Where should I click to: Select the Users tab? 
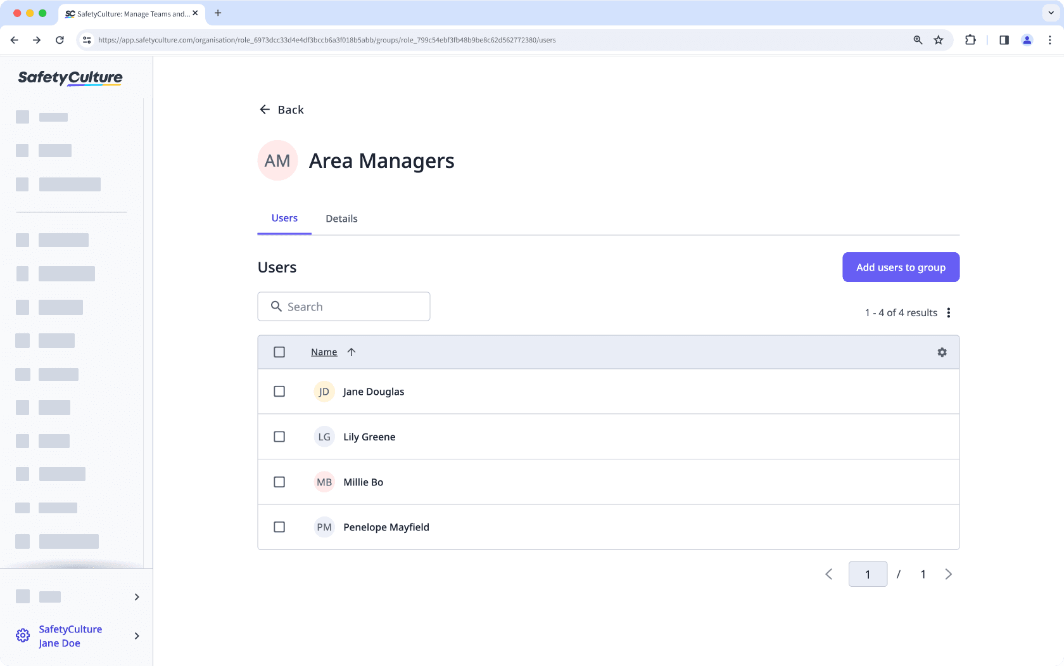tap(284, 218)
